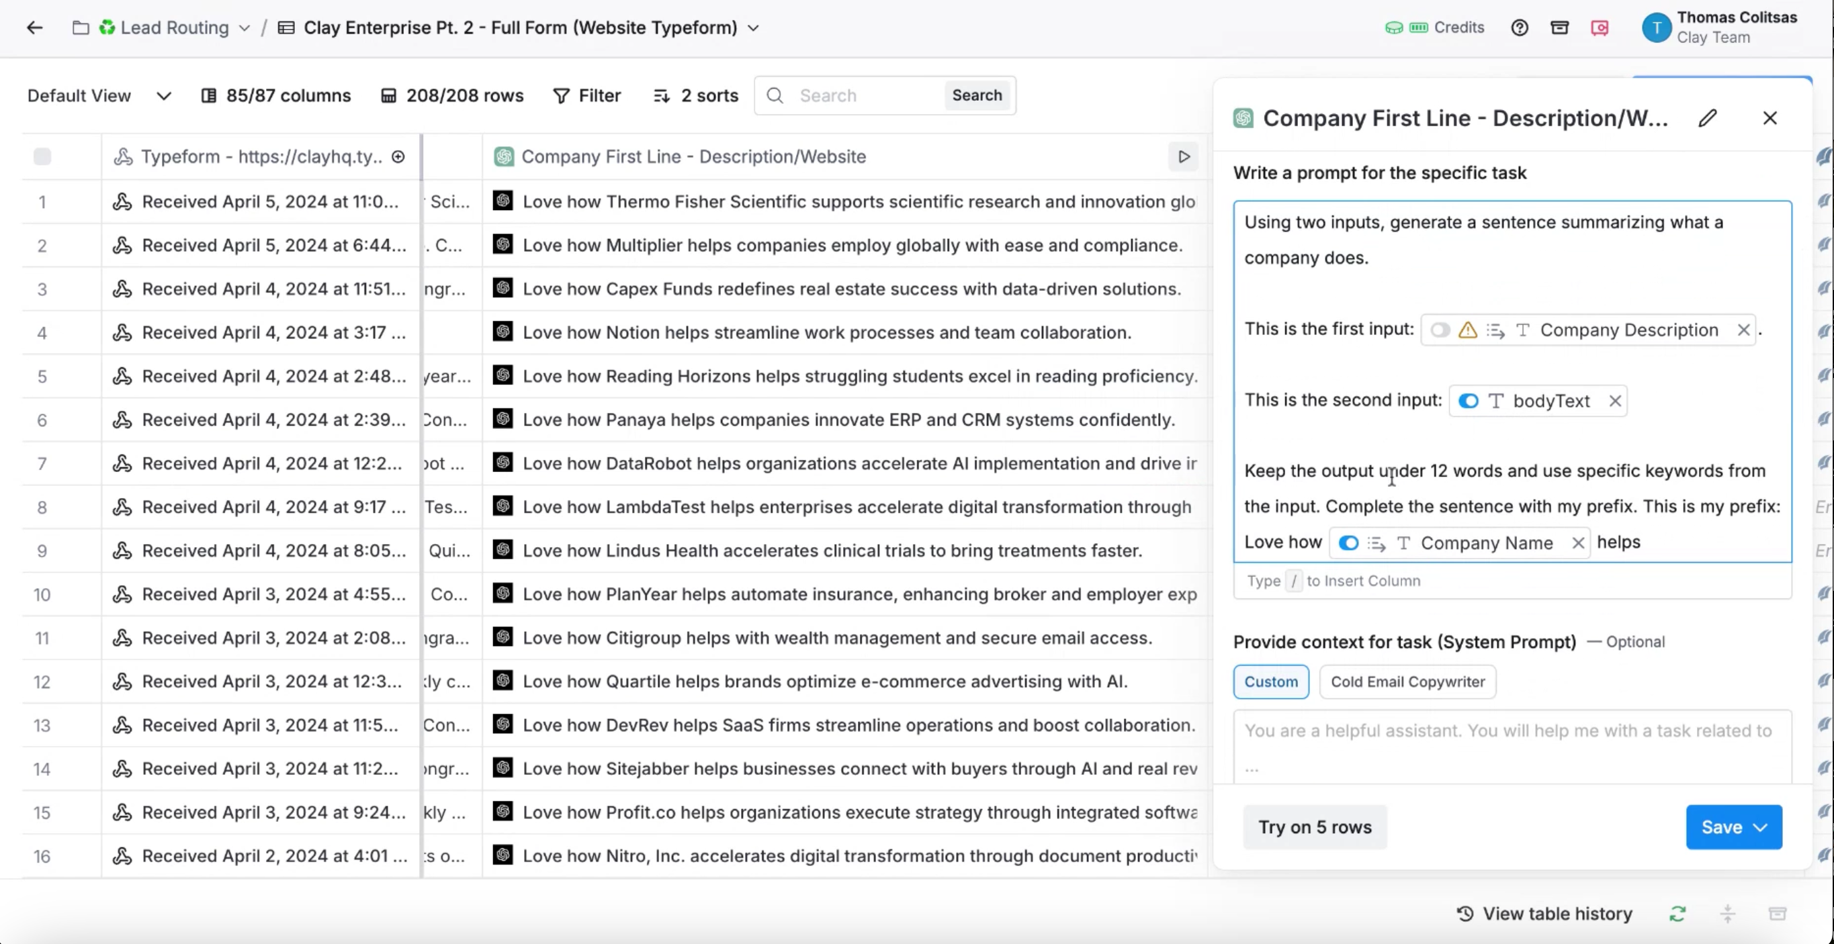Go back using the left arrow
The image size is (1834, 944).
tap(34, 28)
